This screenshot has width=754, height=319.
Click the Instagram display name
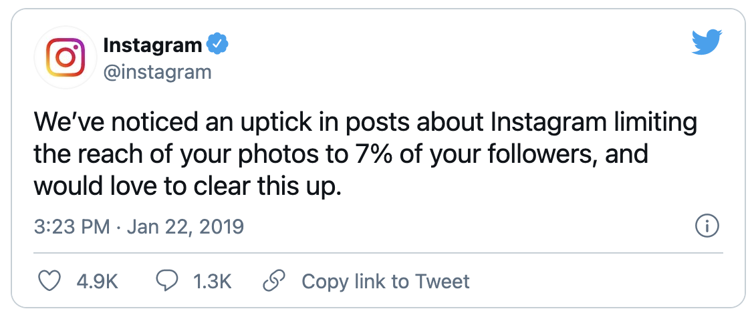152,45
